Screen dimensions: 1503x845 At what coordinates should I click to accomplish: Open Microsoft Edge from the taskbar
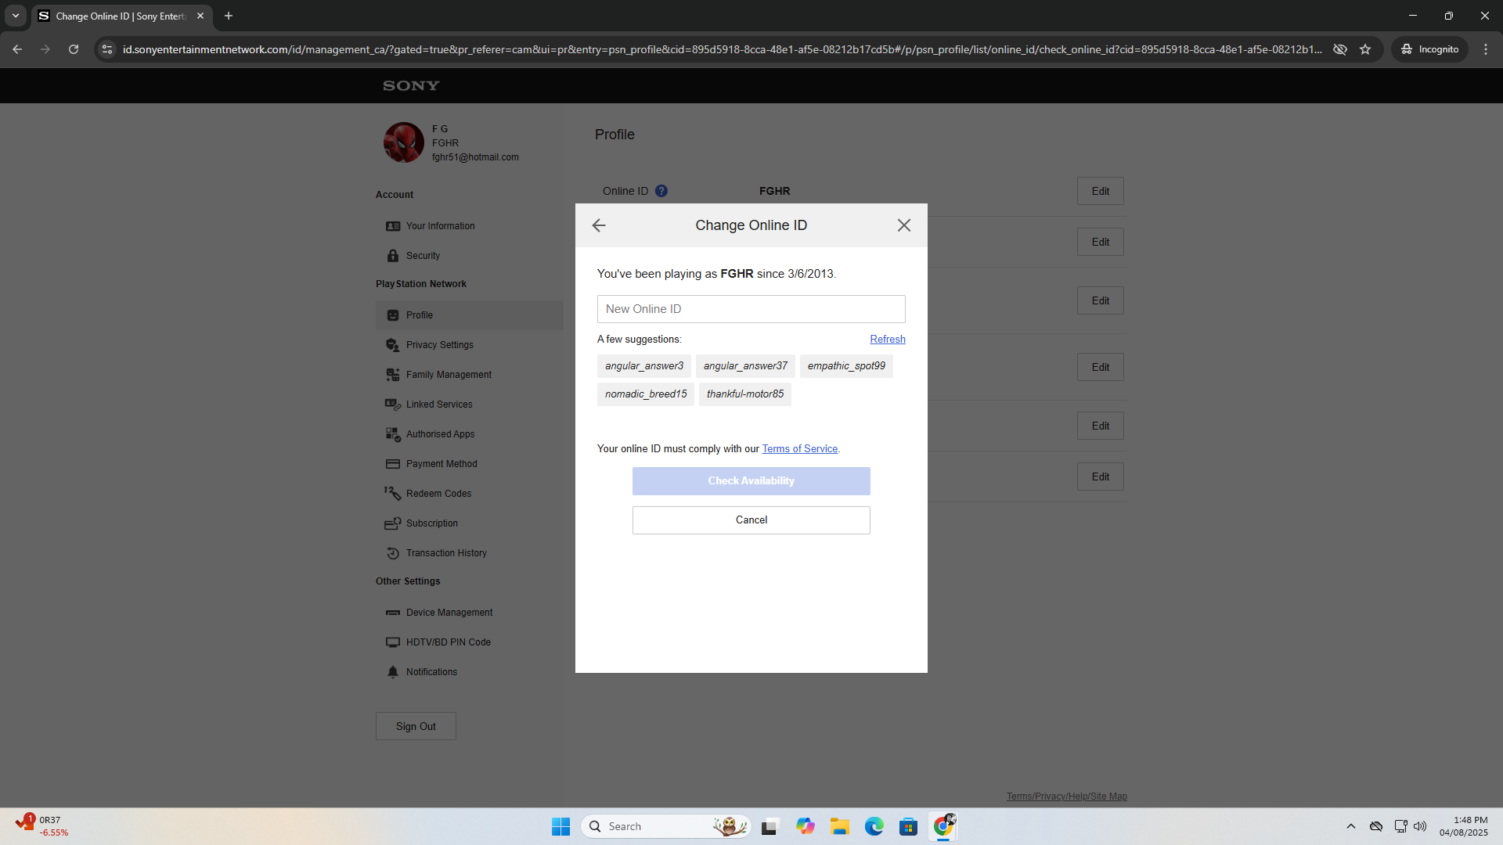coord(874,826)
